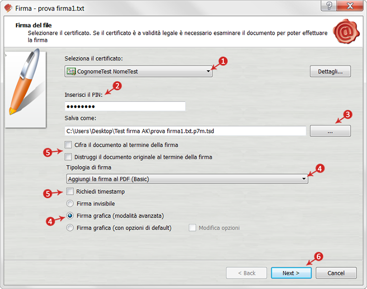This screenshot has width=367, height=289.
Task: Click the browse (...) button for save path
Action: 330,131
